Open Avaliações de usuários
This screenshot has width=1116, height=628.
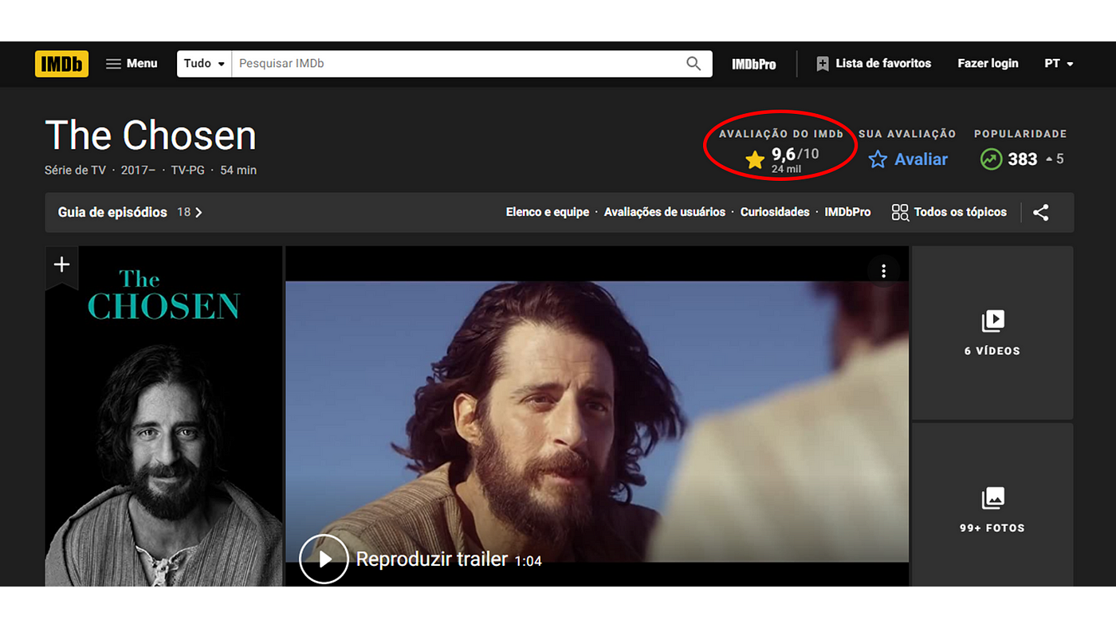[665, 212]
